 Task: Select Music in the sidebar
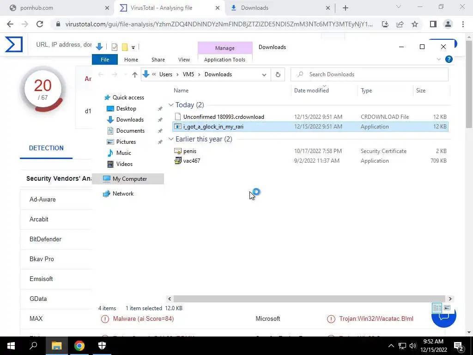point(123,153)
